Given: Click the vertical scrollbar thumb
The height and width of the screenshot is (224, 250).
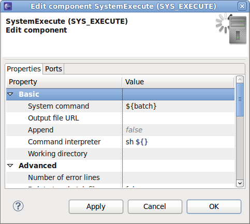Looking at the screenshot, I should coord(240,99).
